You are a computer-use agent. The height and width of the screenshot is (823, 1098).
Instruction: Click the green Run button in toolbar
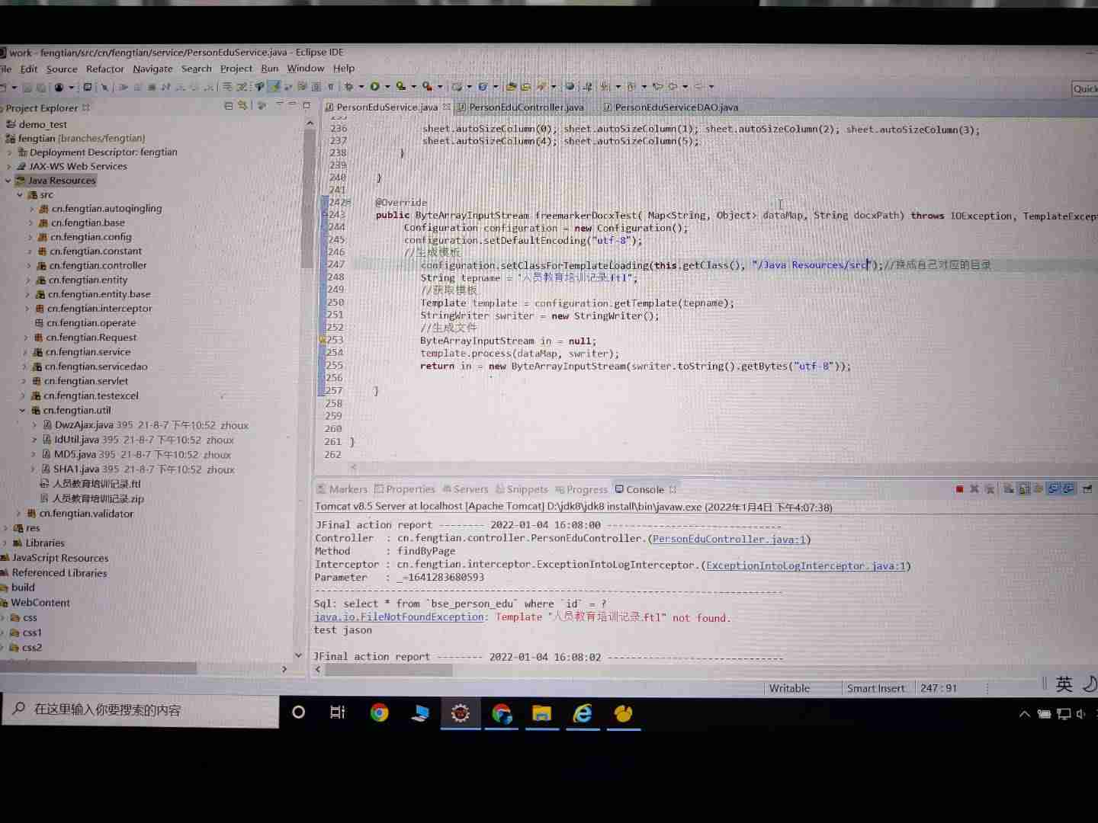[x=374, y=87]
